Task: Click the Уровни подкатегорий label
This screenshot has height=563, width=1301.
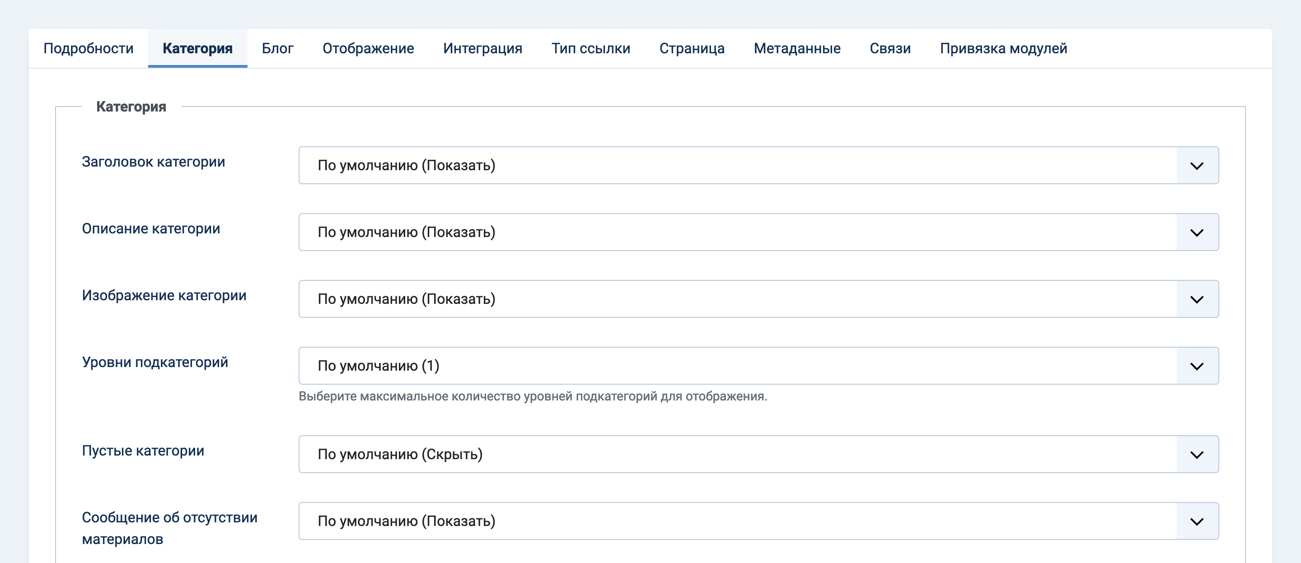Action: click(x=155, y=363)
